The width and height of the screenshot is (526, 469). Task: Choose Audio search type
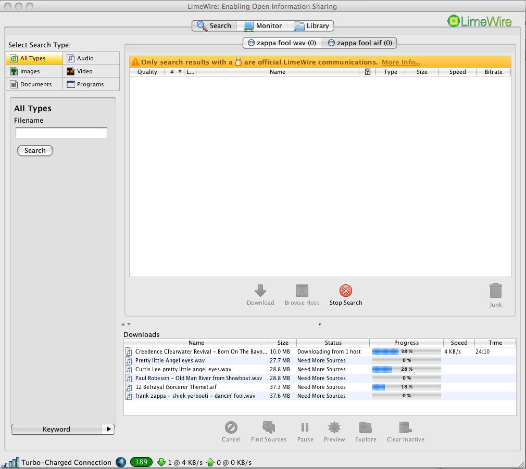tap(91, 58)
